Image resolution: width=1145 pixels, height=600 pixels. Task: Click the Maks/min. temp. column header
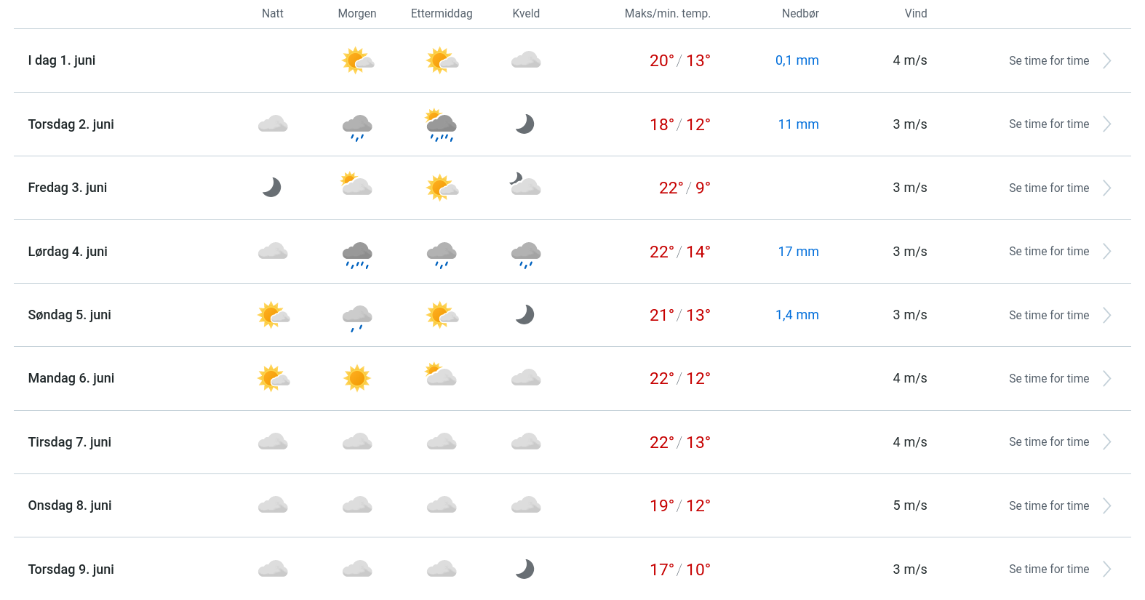(667, 13)
